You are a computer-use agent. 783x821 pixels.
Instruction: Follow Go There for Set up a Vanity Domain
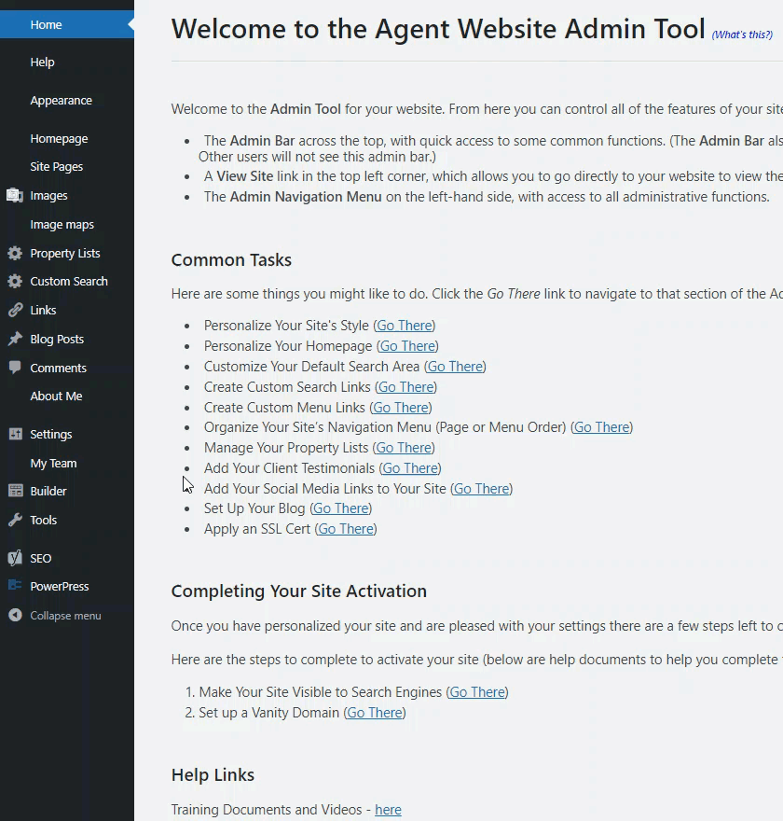click(x=375, y=713)
